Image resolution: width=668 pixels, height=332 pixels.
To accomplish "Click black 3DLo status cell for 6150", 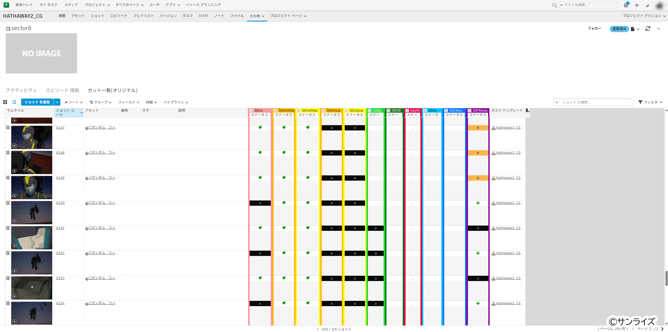I will pos(260,203).
